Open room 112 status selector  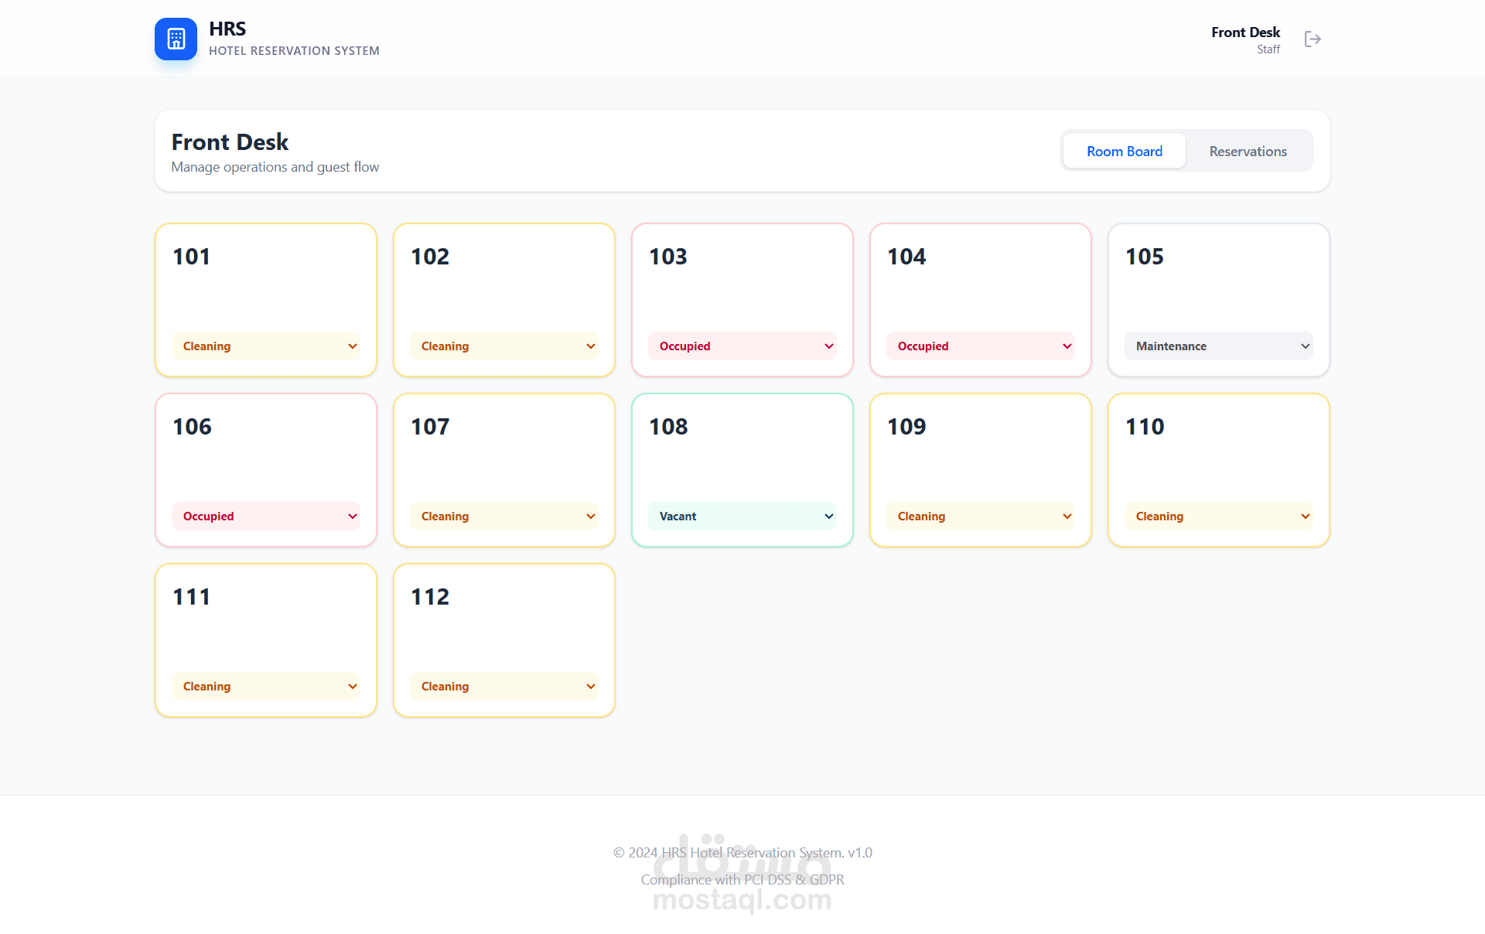(504, 687)
